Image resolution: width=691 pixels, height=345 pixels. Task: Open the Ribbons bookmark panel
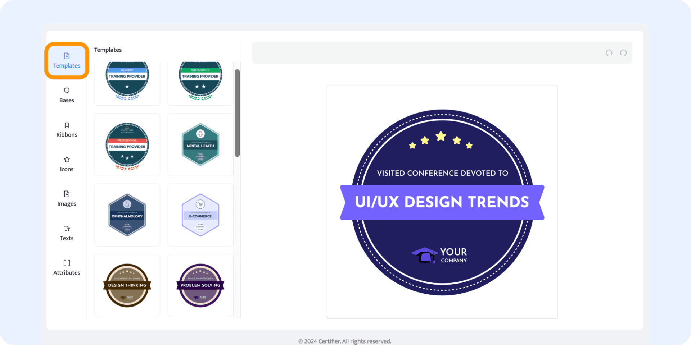pos(67,130)
